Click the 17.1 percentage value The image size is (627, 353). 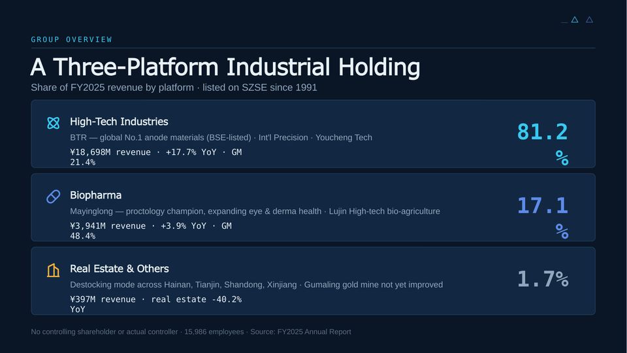(x=543, y=216)
